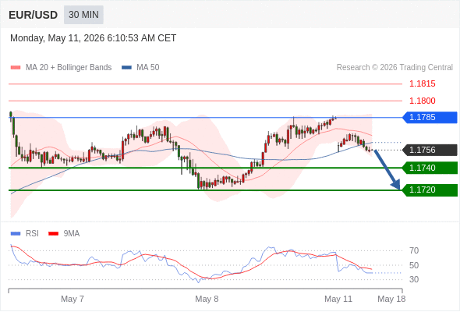Toggle the MA 50 legend label
Viewport: 460px width, 312px height.
tap(148, 68)
